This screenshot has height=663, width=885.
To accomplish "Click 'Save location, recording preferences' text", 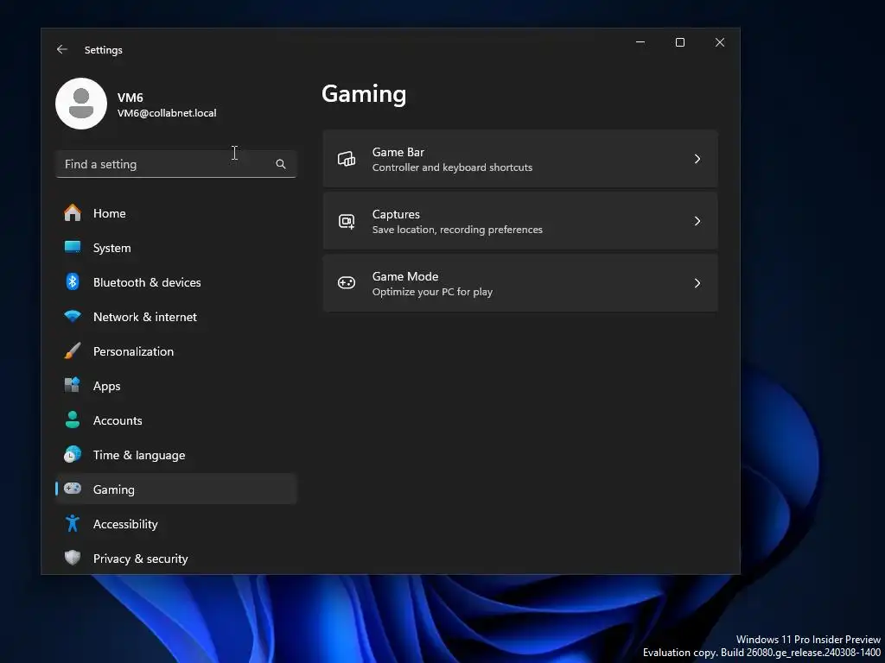I will (457, 230).
